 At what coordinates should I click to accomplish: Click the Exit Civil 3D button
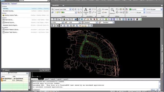coord(45,70)
